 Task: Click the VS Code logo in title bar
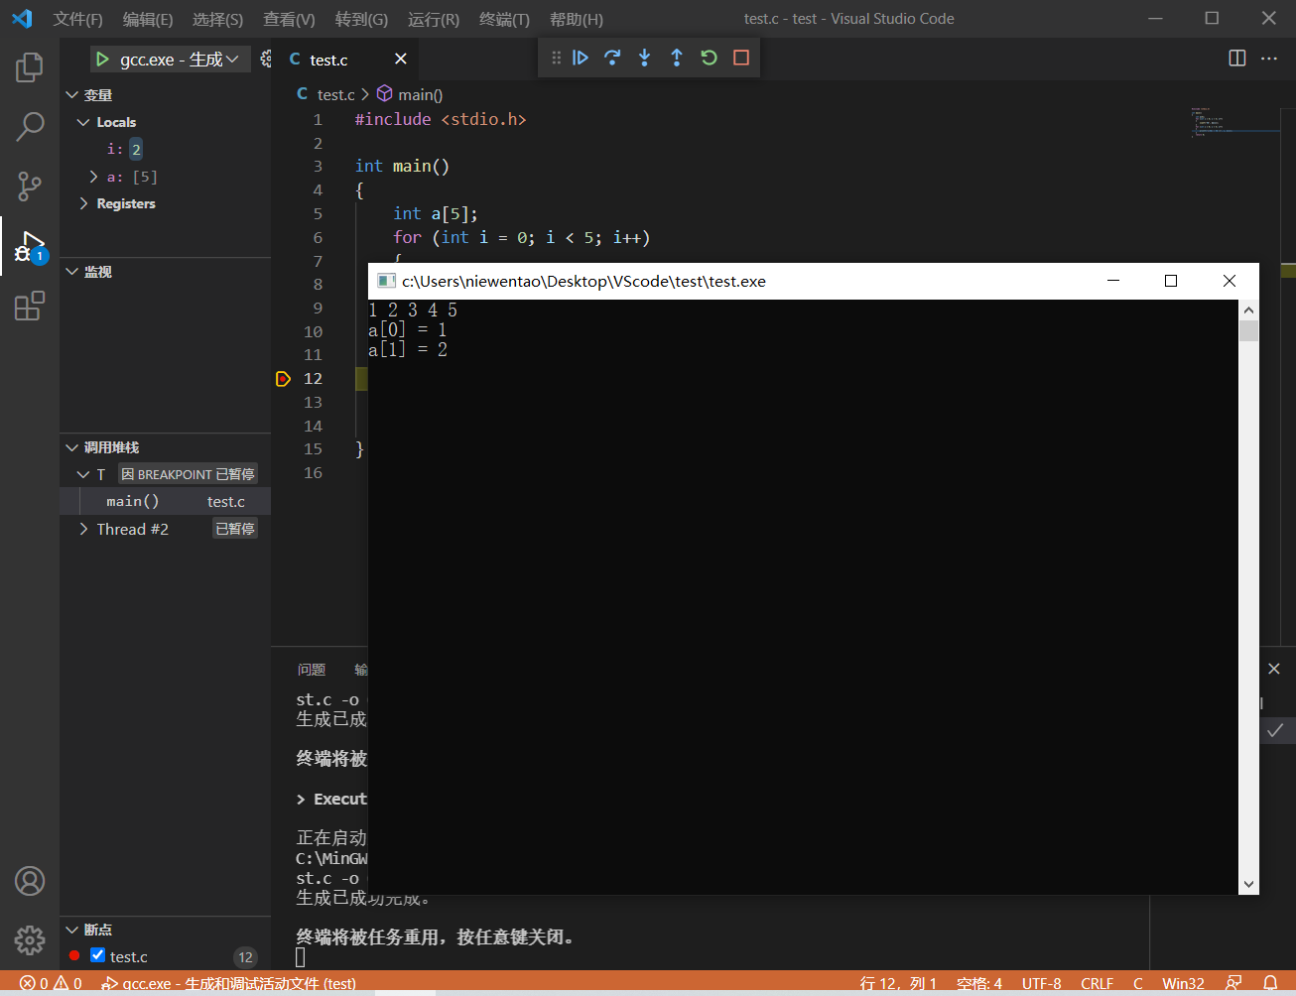click(x=22, y=19)
